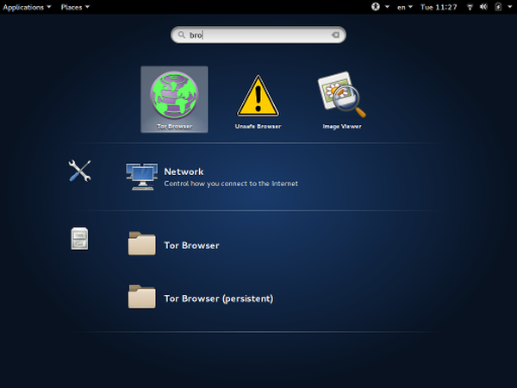Expand the 'en' keyboard layout dropdown
Viewport: 517px width, 388px height.
(404, 7)
